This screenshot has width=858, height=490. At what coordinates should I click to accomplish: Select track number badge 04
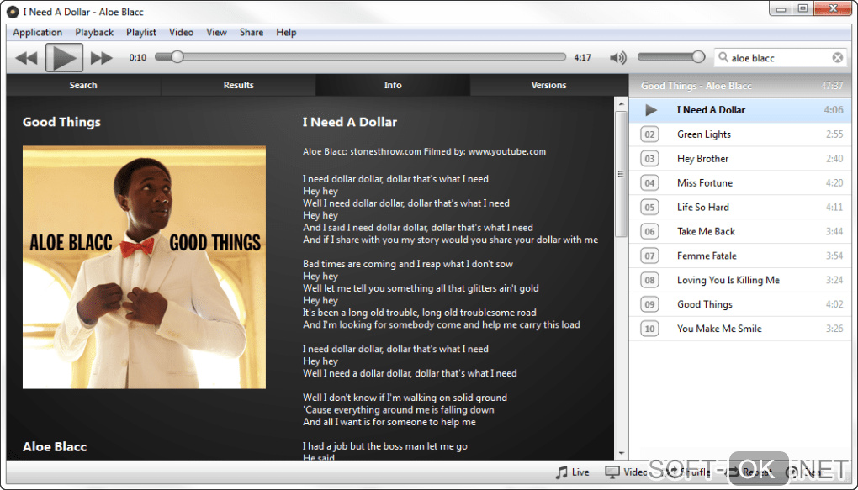click(649, 182)
